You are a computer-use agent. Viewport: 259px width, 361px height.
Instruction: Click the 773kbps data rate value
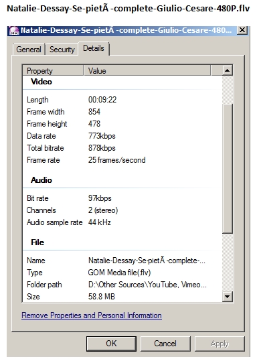102,136
